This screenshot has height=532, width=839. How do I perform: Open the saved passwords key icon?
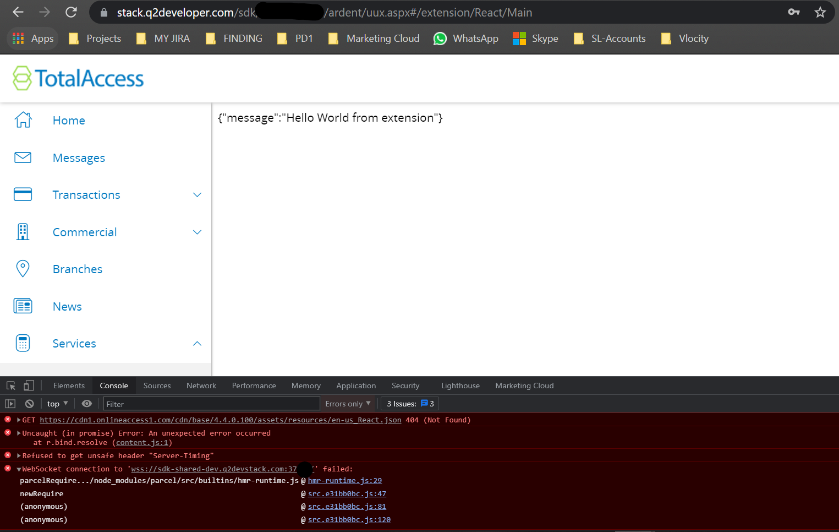794,12
